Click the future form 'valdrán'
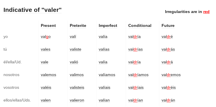Viewport: 216px width, 107px height. point(168,100)
